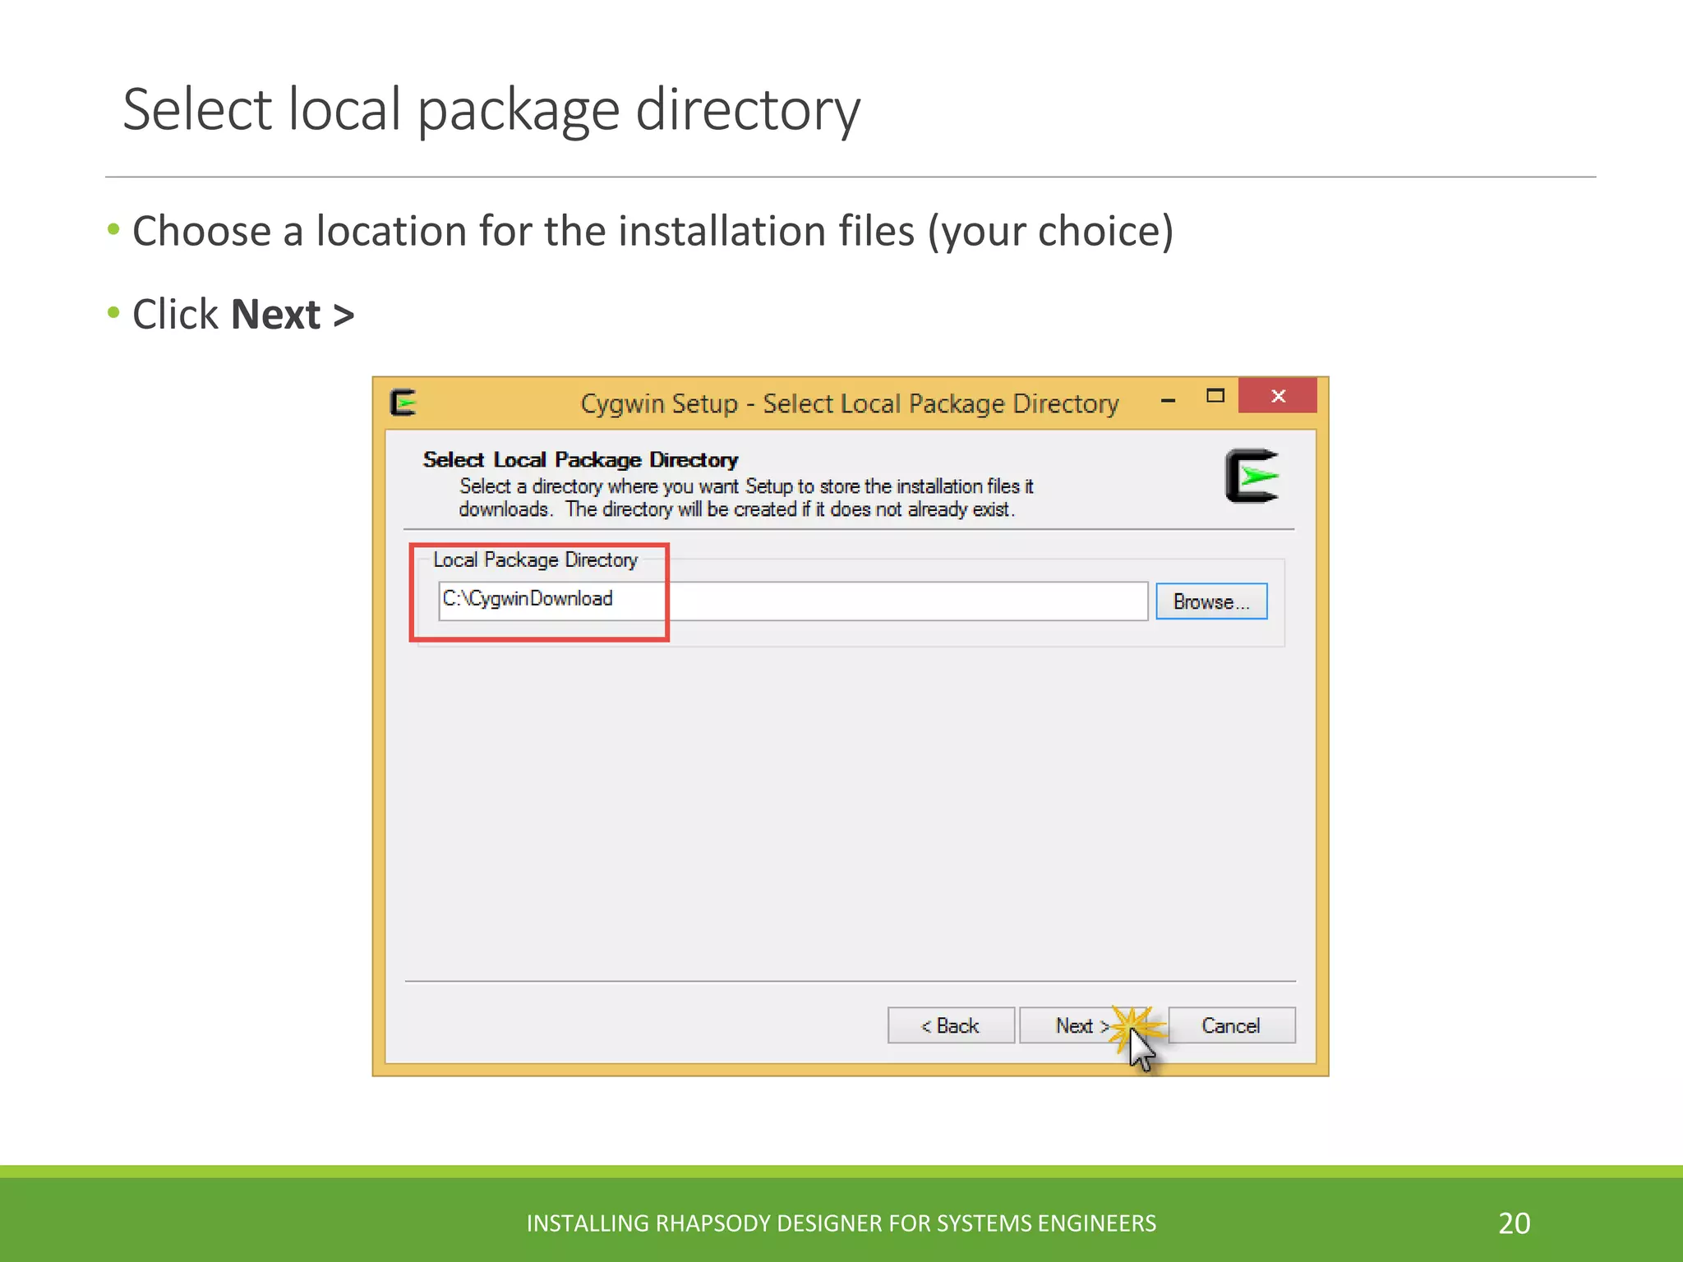
Task: Click the < Back button
Action: click(951, 1025)
